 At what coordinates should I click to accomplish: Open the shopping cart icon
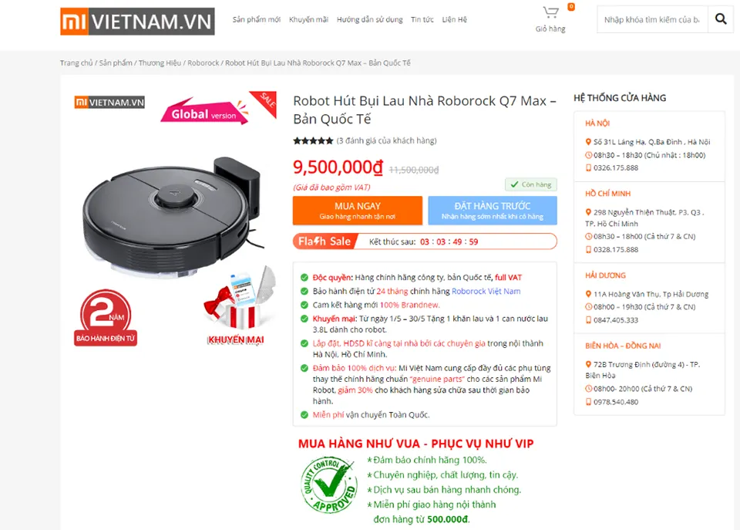click(550, 12)
